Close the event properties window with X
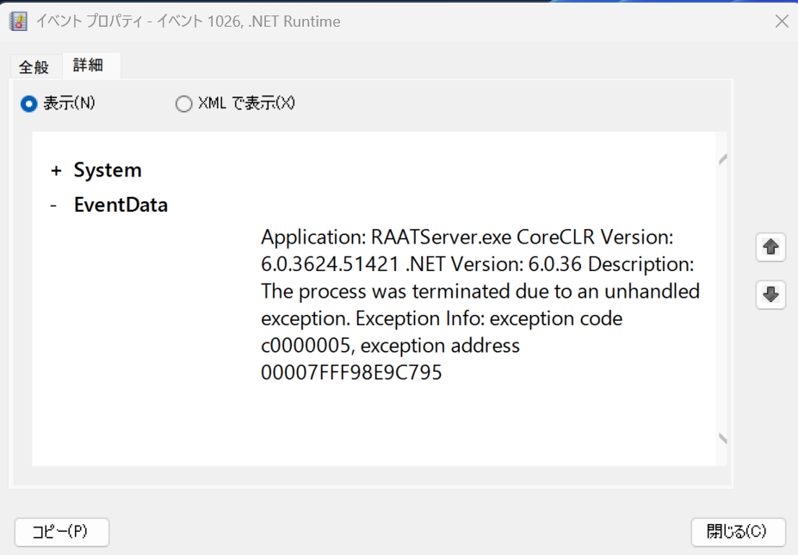Image resolution: width=798 pixels, height=555 pixels. [x=782, y=22]
